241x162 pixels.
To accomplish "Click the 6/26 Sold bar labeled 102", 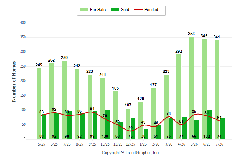I will coord(210,124).
